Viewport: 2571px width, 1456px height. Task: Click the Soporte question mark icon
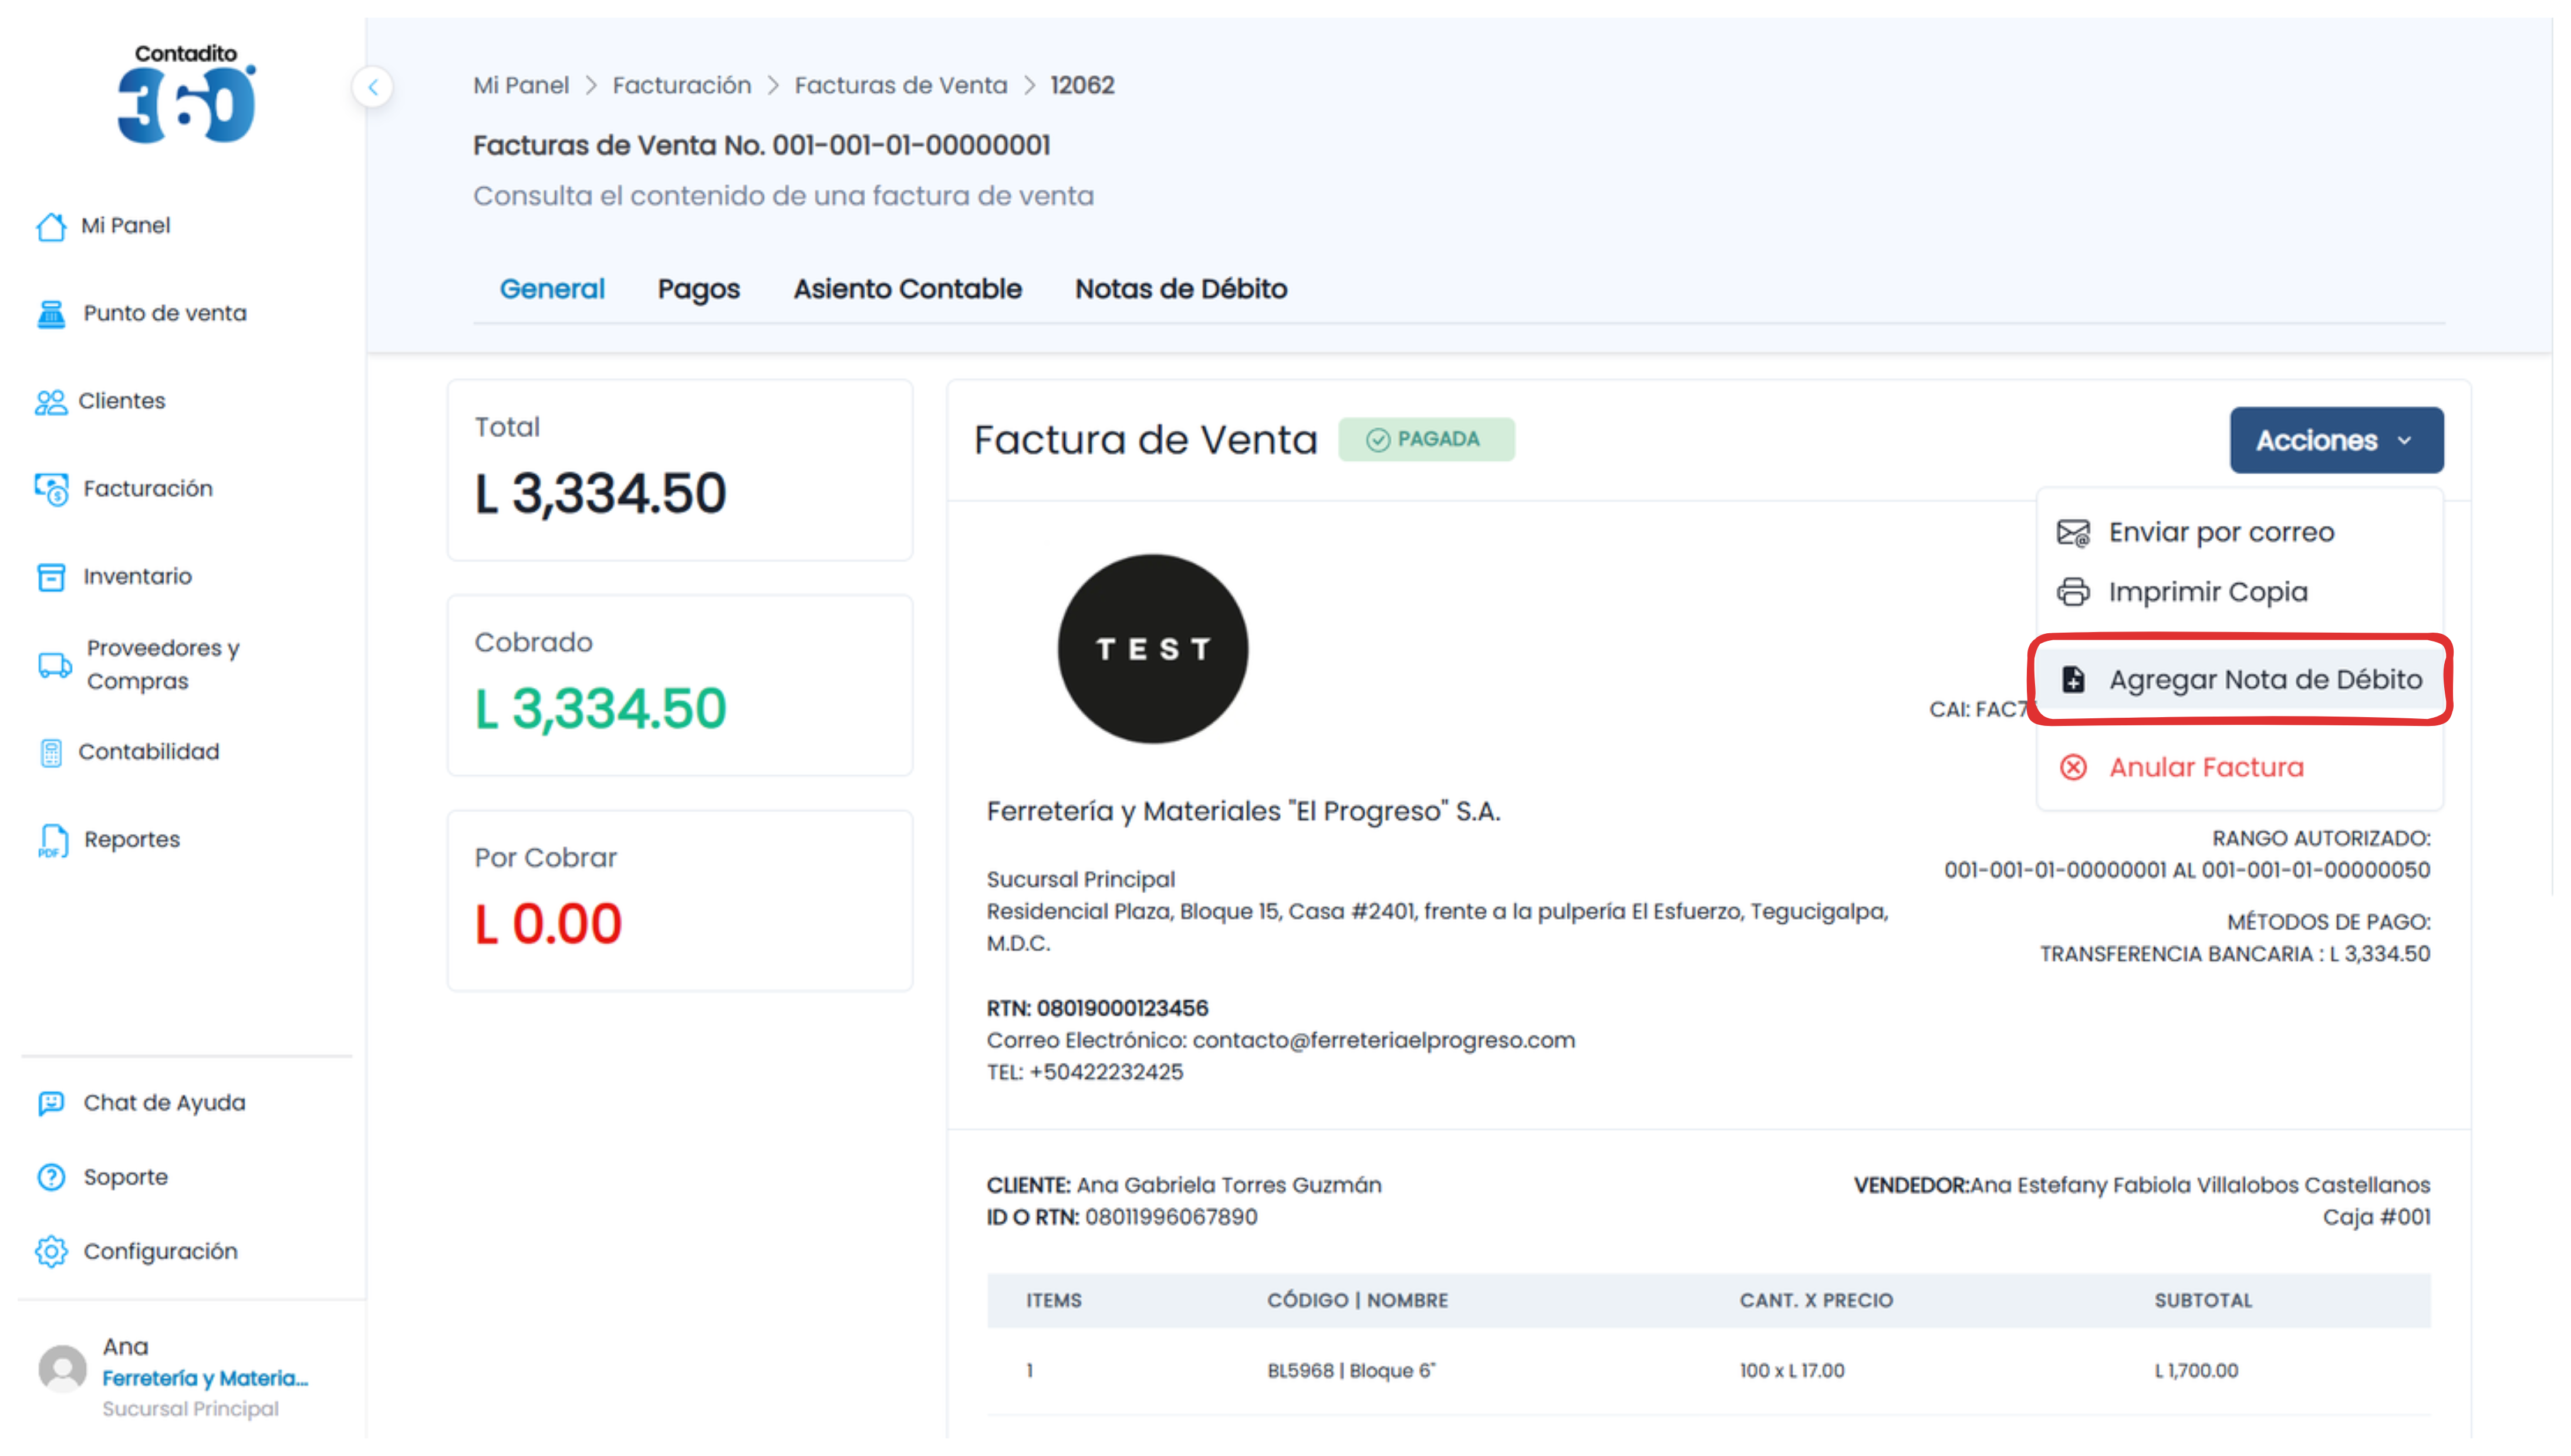tap(51, 1177)
